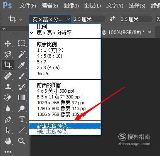Viewport: 160px width, 156px height.
Task: Choose 4 : 5 (8 : 10) ratio
Action: coord(65,56)
